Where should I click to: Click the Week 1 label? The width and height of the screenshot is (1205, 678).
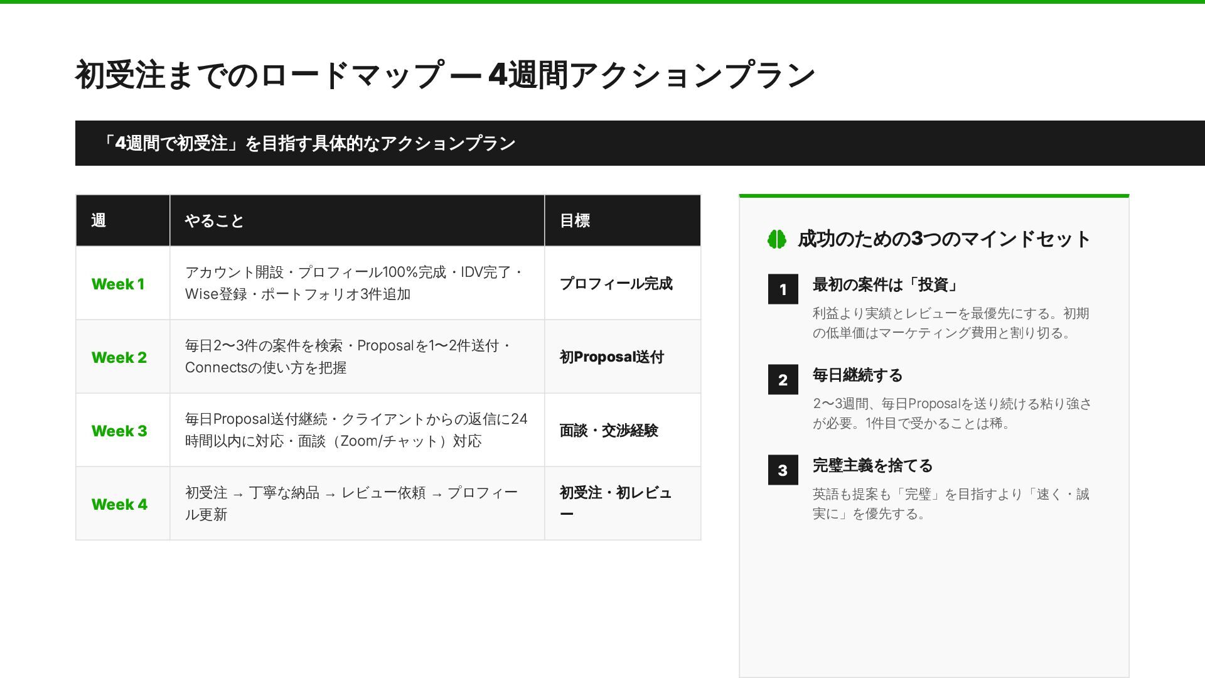tap(118, 284)
